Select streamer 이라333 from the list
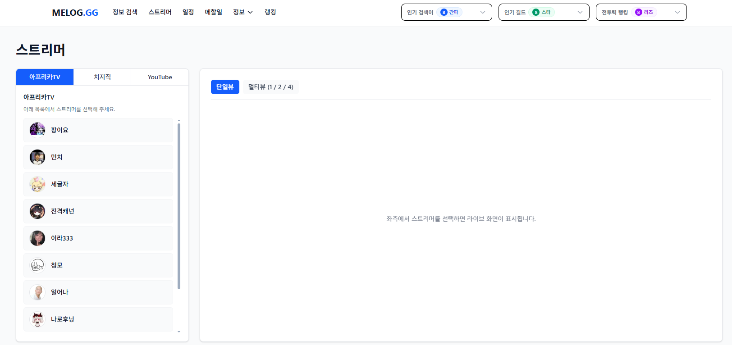 [x=98, y=238]
